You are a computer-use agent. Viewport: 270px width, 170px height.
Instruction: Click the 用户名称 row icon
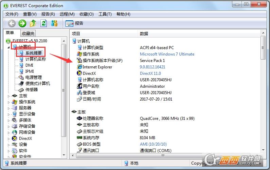[79, 86]
